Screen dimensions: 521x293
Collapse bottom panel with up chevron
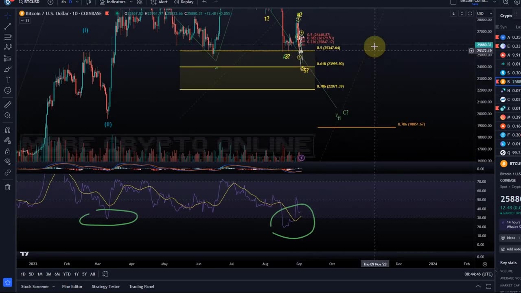click(x=478, y=286)
